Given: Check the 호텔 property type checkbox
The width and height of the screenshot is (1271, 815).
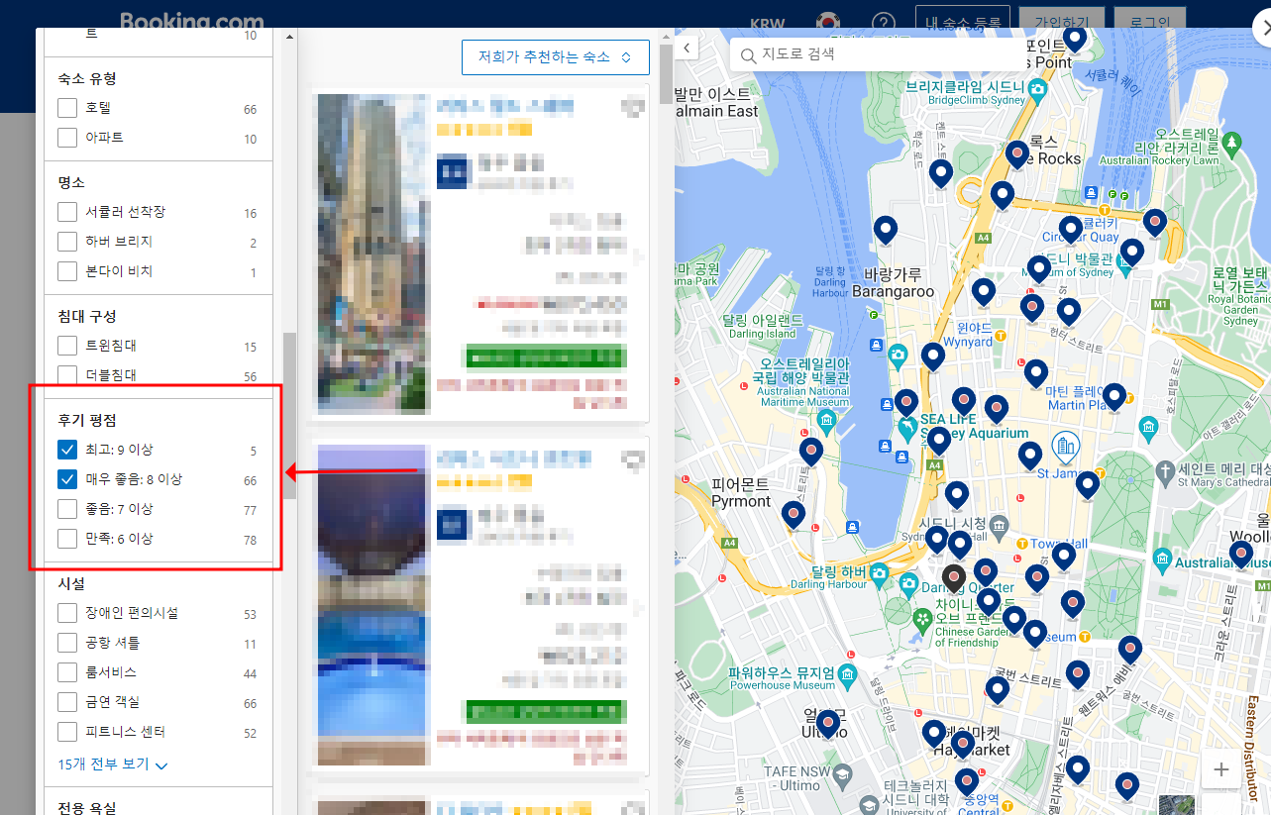Looking at the screenshot, I should (x=67, y=108).
